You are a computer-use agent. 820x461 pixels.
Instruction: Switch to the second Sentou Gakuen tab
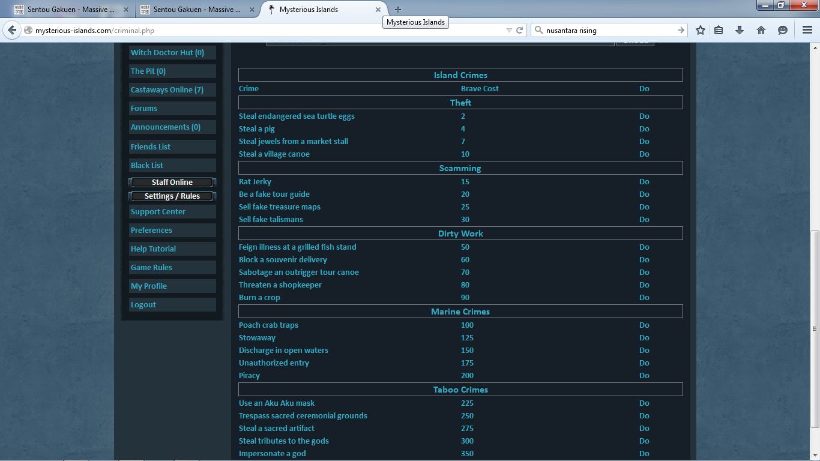pyautogui.click(x=197, y=10)
